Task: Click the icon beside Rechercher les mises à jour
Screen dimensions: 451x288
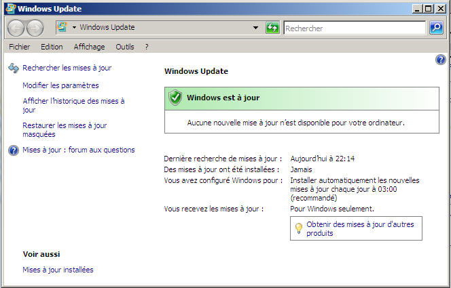Action: 14,68
